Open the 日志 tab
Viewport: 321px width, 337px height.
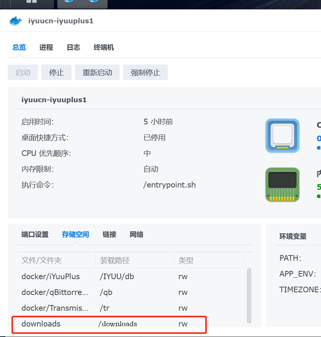pyautogui.click(x=73, y=47)
